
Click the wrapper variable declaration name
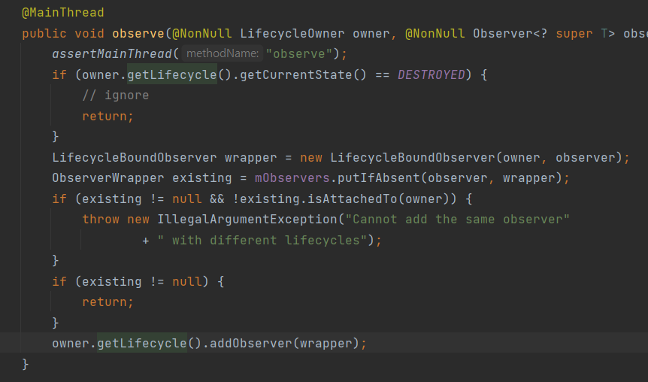click(251, 157)
